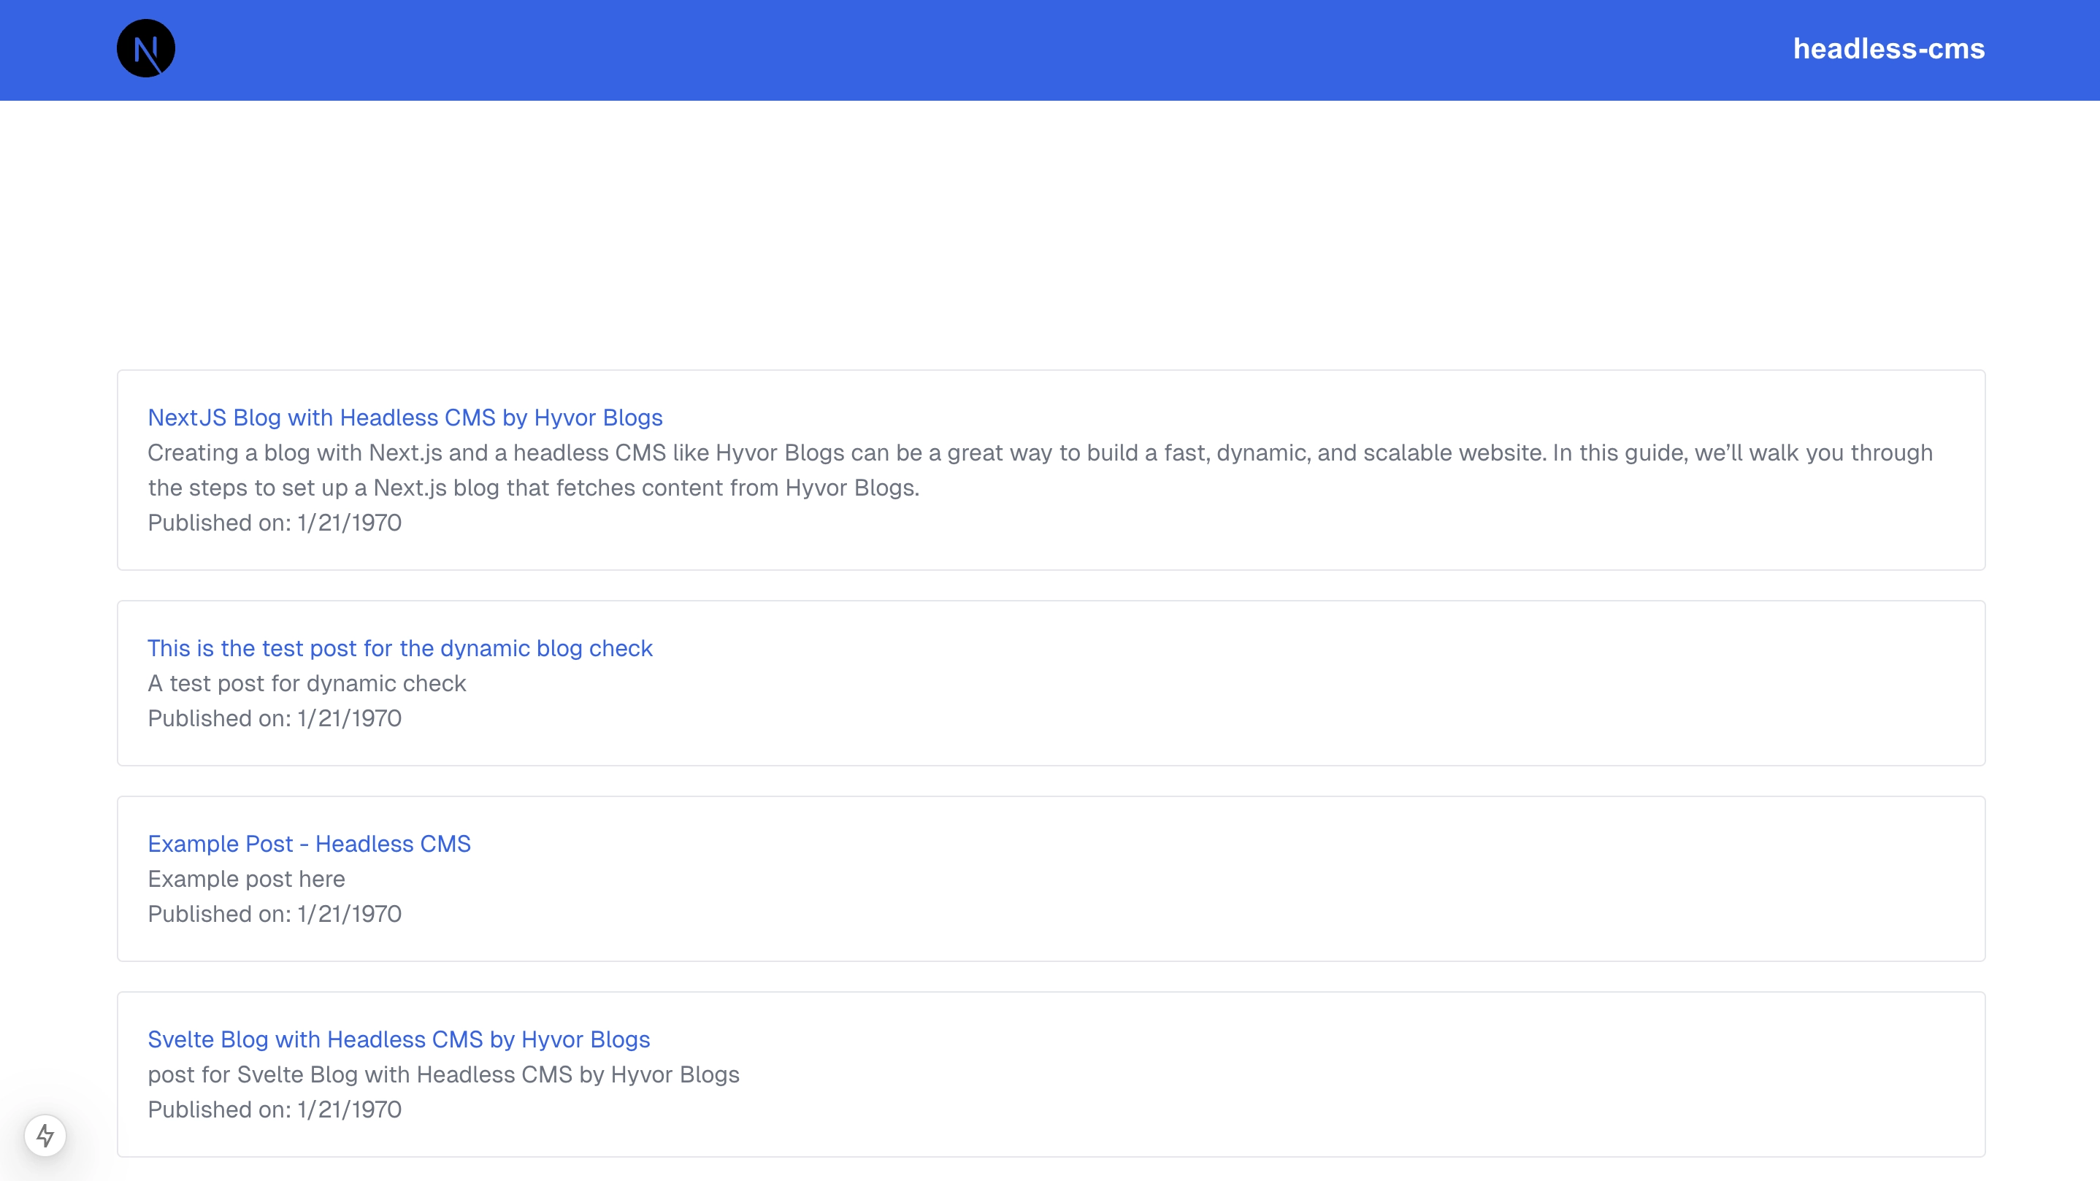
Task: Open the Next.js dev tools lightning indicator
Action: pos(45,1135)
